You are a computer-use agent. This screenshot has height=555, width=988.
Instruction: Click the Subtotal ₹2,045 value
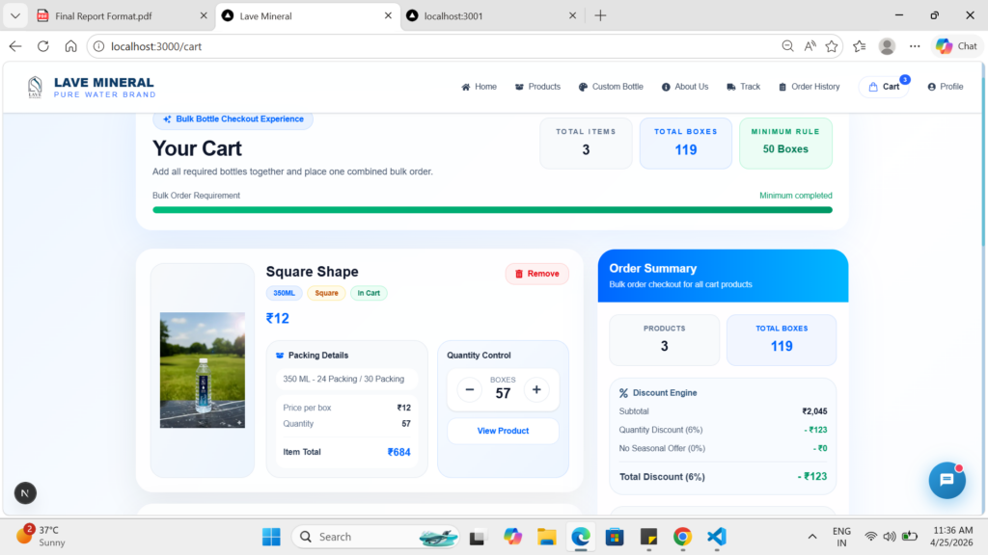(x=814, y=411)
